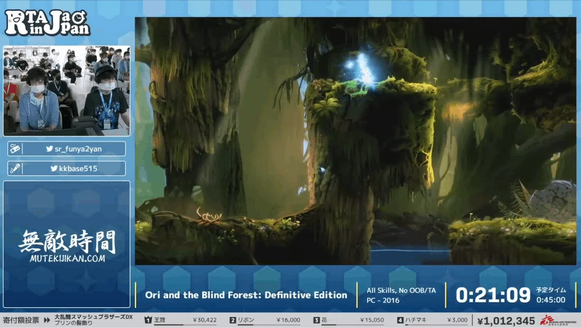Click the 0:45:00 estimate time

(x=550, y=300)
